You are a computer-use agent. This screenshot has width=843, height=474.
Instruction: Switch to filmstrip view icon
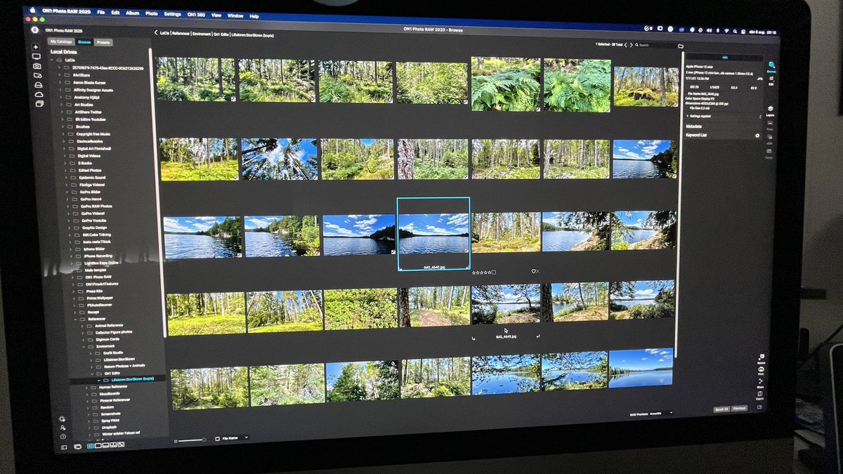click(106, 445)
